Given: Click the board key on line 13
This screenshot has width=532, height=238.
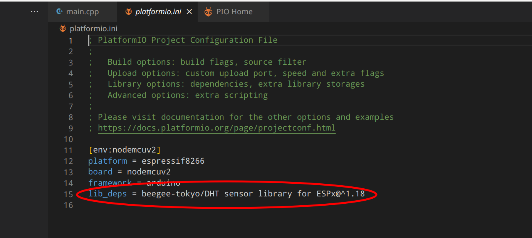Looking at the screenshot, I should pyautogui.click(x=100, y=172).
